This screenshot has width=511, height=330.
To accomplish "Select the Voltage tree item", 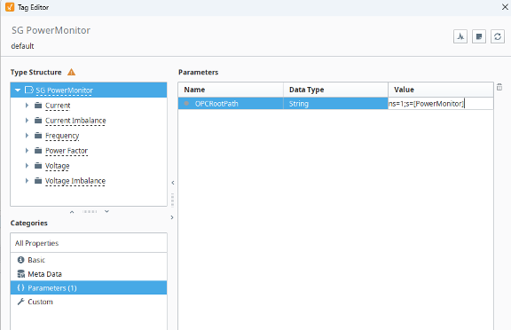I will (x=58, y=166).
